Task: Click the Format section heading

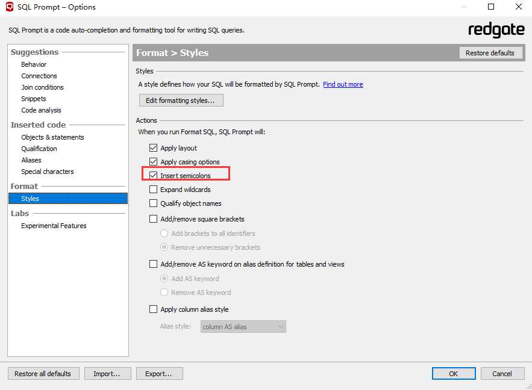Action: [x=24, y=186]
